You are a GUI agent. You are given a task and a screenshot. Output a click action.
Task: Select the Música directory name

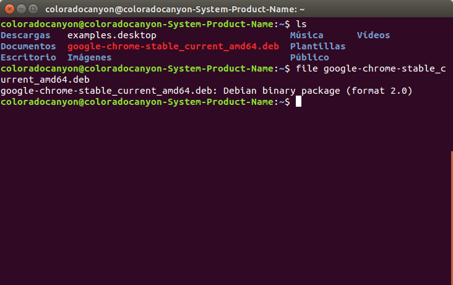point(306,35)
